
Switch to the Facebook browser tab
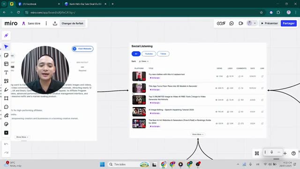(x=39, y=4)
